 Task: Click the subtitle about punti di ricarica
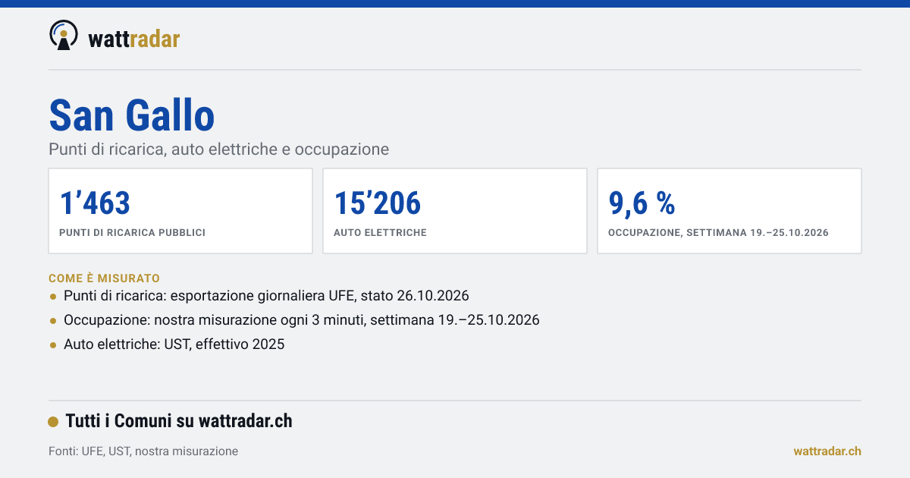(x=219, y=149)
